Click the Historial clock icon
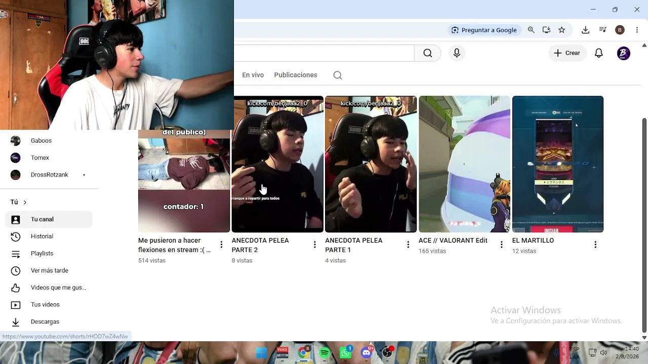The image size is (648, 364). click(16, 237)
